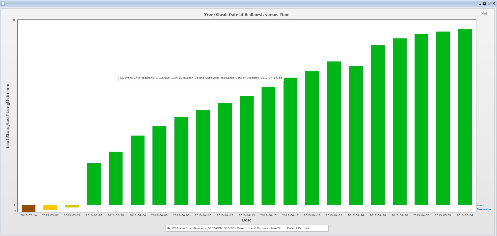The width and height of the screenshot is (497, 236).
Task: Select the green bar for 2019-03-26
Action: [x=94, y=184]
